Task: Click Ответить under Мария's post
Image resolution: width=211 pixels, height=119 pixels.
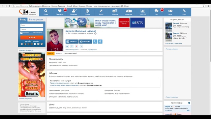Action: (168, 110)
